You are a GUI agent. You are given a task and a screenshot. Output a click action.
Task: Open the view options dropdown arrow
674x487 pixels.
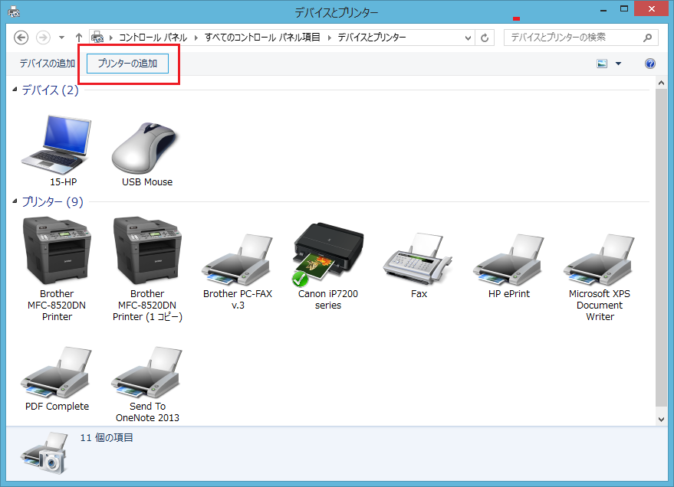pos(618,64)
